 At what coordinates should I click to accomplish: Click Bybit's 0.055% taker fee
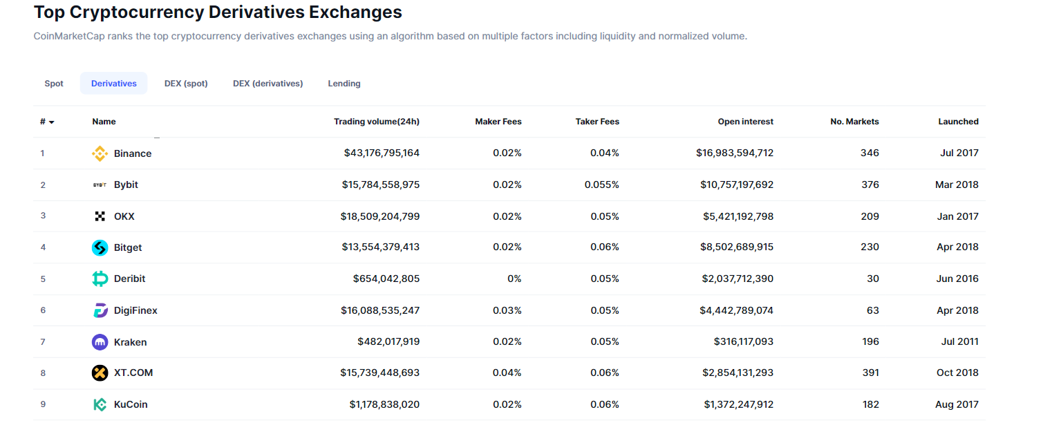602,185
